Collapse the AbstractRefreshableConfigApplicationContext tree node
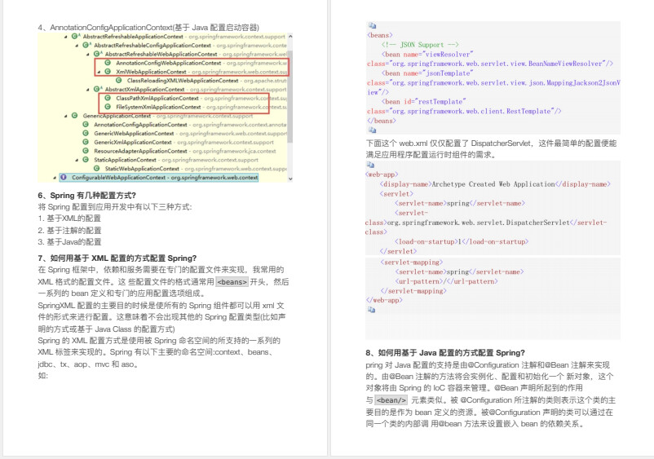654x459 pixels. [77, 46]
